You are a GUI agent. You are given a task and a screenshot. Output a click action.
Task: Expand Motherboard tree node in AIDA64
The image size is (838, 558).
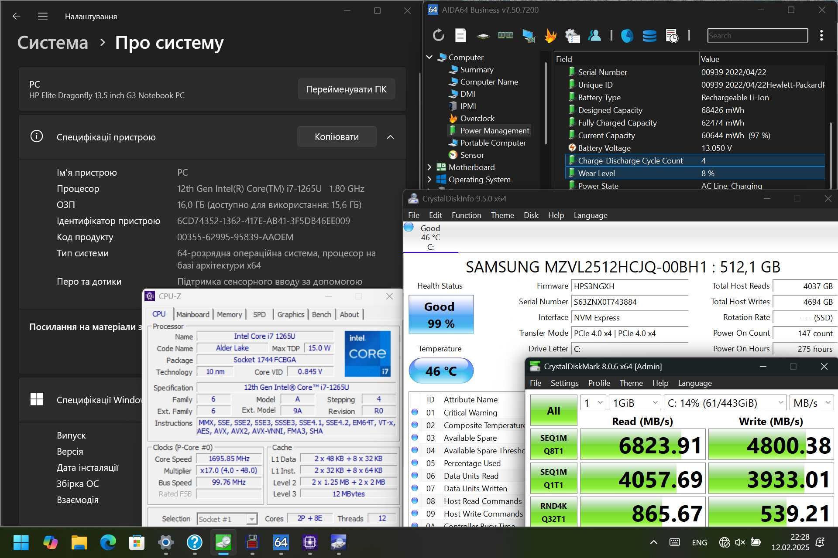(x=429, y=167)
